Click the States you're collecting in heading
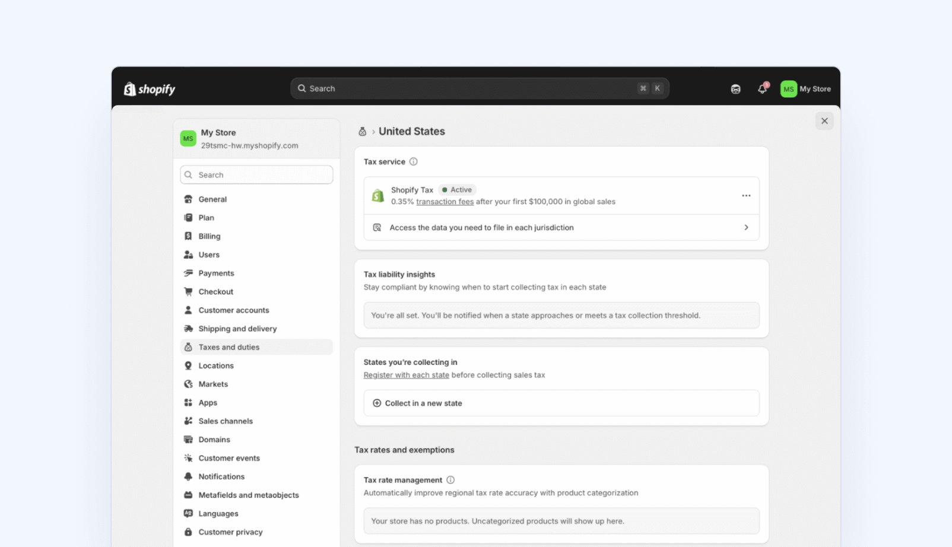Screen dimensions: 952x547 [x=411, y=362]
